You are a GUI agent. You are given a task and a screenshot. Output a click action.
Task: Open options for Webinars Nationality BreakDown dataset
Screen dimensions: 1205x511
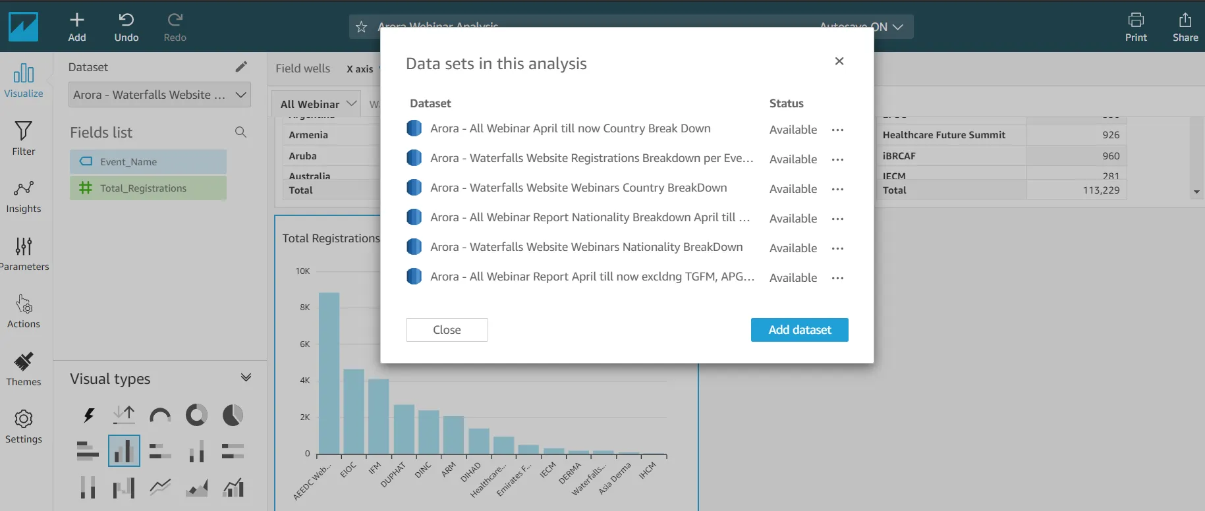[x=837, y=248]
